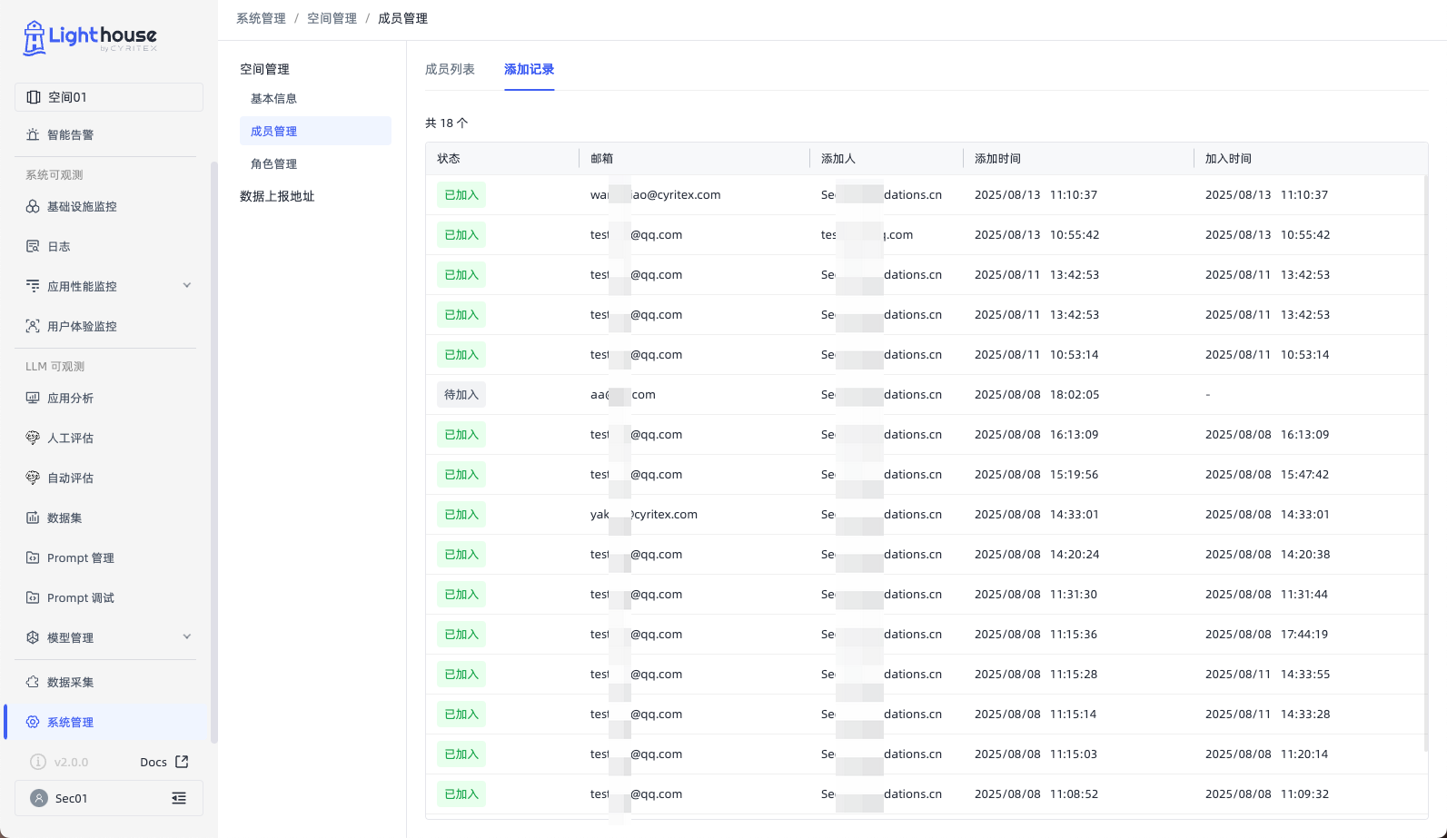Click join time 2025/08/08 17:44:19
Viewport: 1447px width, 838px height.
1266,634
